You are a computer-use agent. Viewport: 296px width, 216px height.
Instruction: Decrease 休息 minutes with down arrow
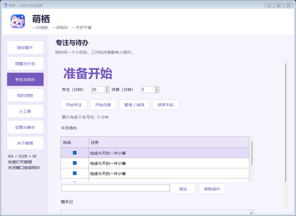click(x=157, y=91)
